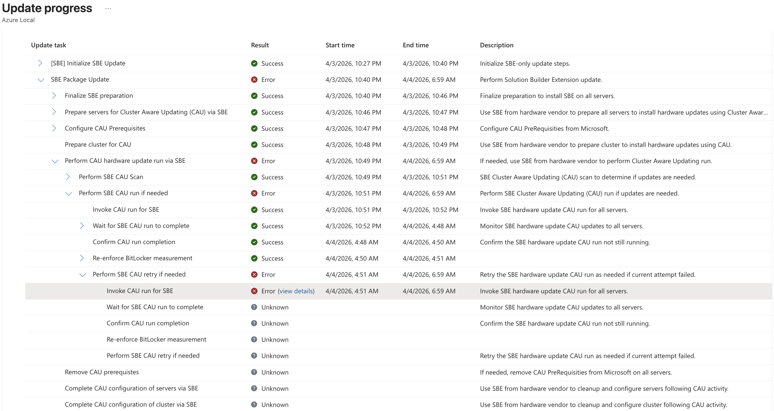774x411 pixels.
Task: Click unknown icon for Complete CAU configuration of cluster
Action: [254, 405]
